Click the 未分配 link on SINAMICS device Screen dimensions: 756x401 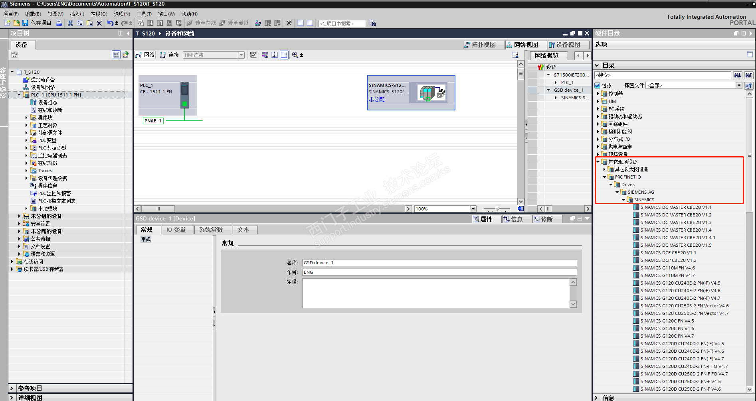coord(376,99)
